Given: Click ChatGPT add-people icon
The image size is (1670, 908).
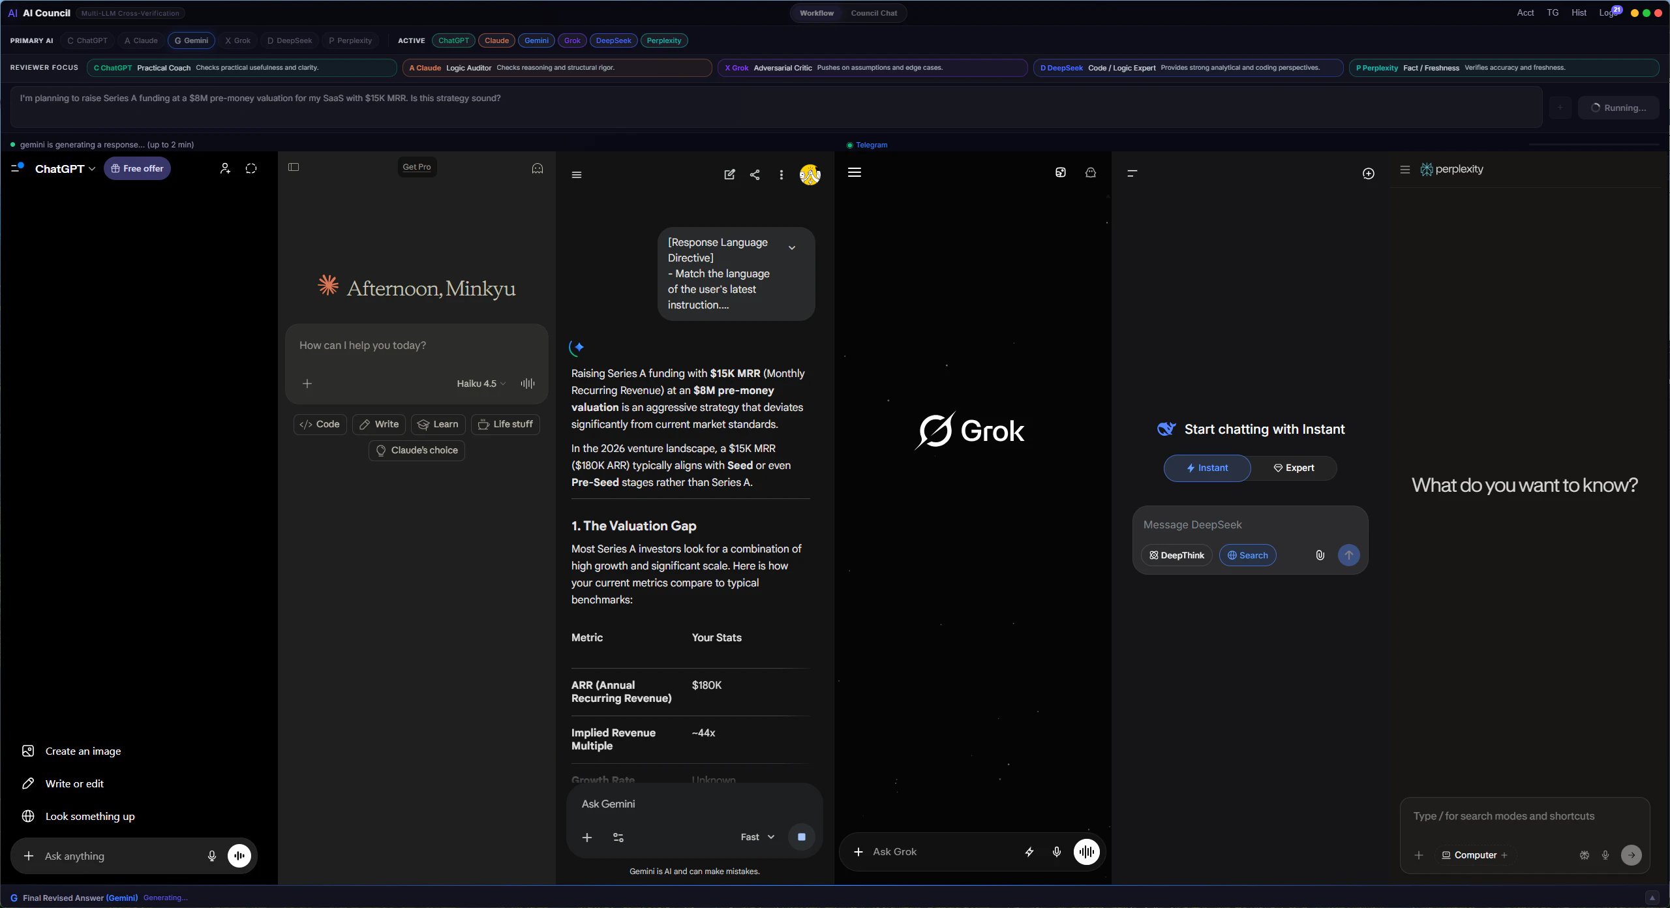Looking at the screenshot, I should pyautogui.click(x=225, y=168).
